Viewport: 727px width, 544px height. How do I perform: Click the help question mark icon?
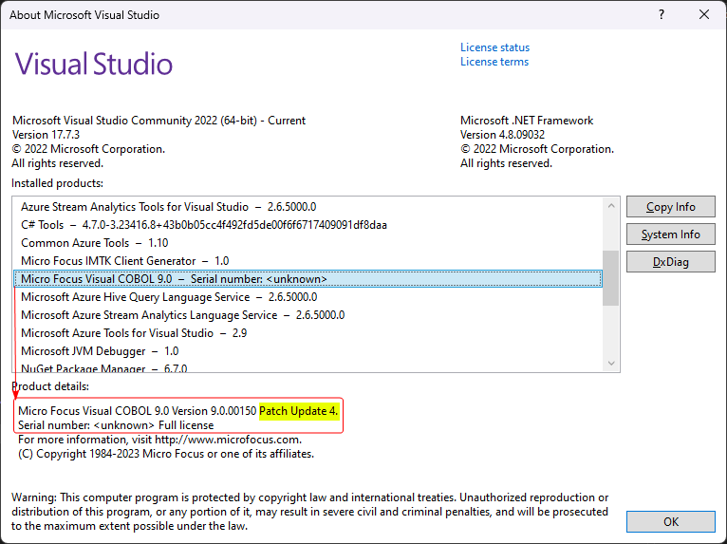[x=661, y=15]
